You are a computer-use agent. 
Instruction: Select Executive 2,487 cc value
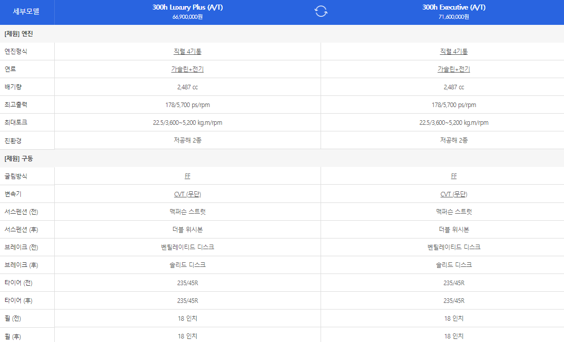[453, 87]
